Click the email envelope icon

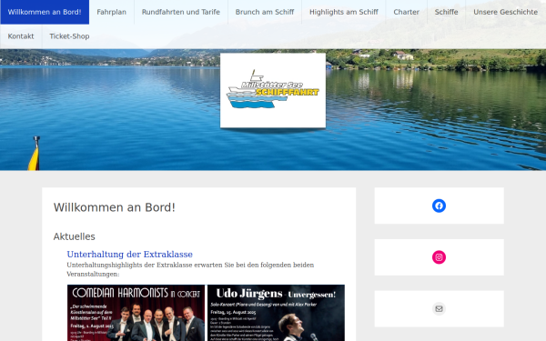tap(439, 308)
